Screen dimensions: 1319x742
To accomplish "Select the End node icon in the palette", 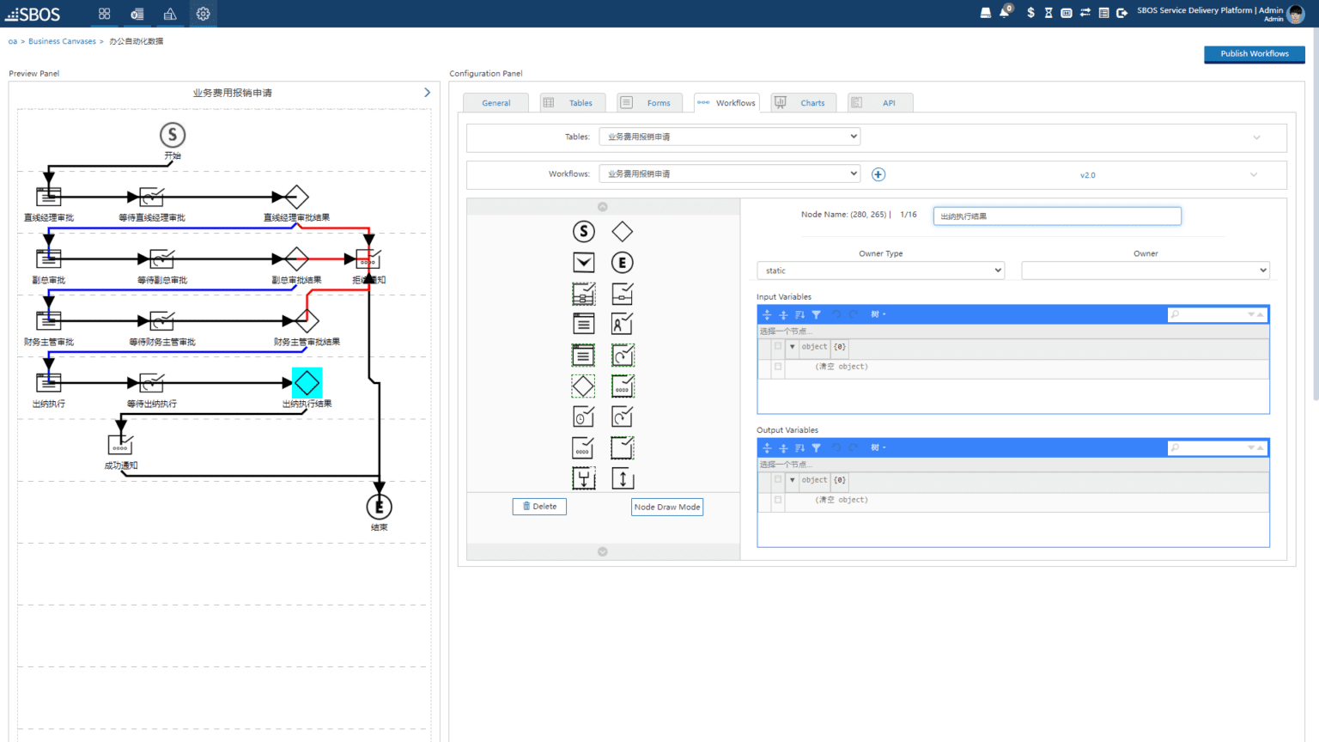I will pos(622,262).
